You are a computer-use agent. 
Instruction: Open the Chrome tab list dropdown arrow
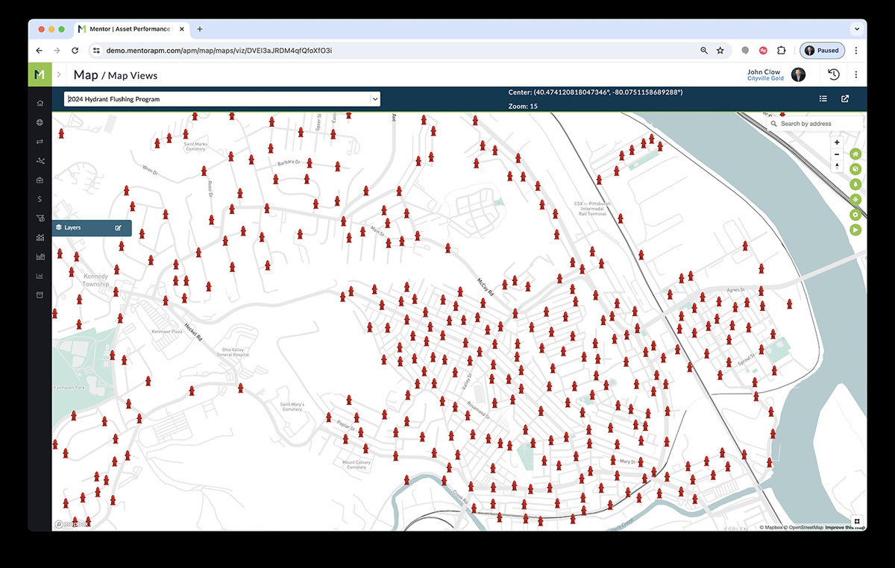[855, 29]
